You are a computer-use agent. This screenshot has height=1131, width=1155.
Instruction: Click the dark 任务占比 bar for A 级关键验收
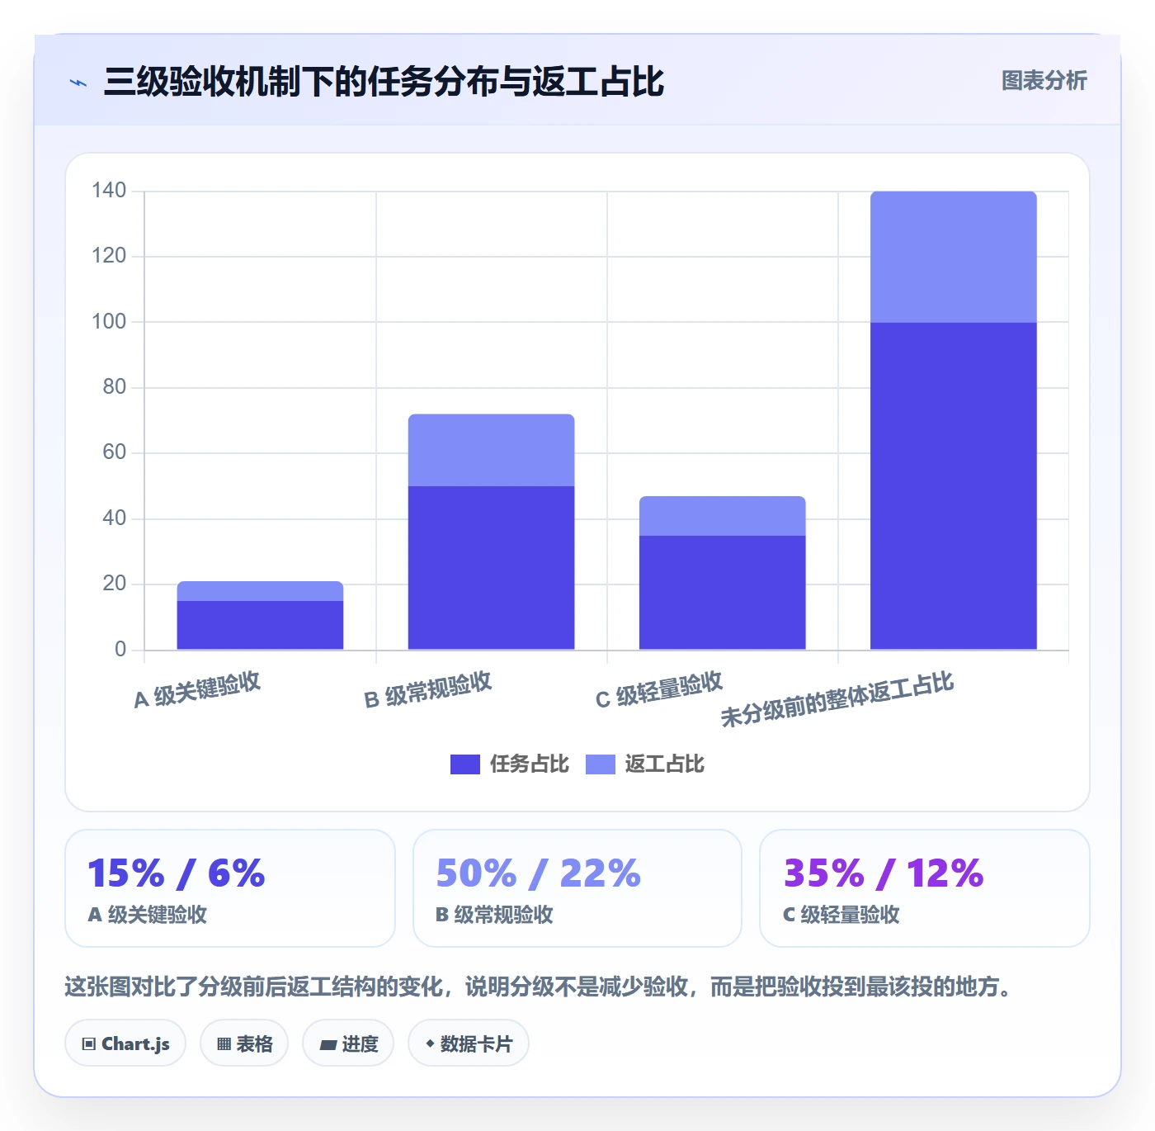pos(260,625)
